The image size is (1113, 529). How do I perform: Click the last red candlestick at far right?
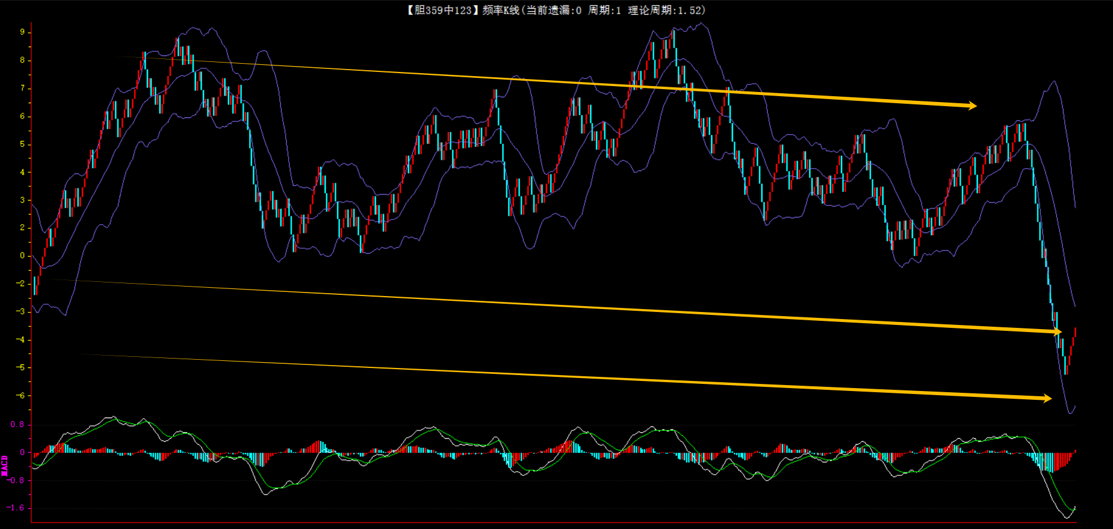[1075, 333]
